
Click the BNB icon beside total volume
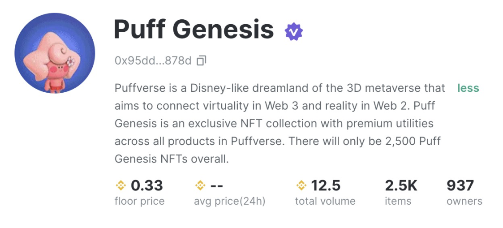[x=301, y=185]
